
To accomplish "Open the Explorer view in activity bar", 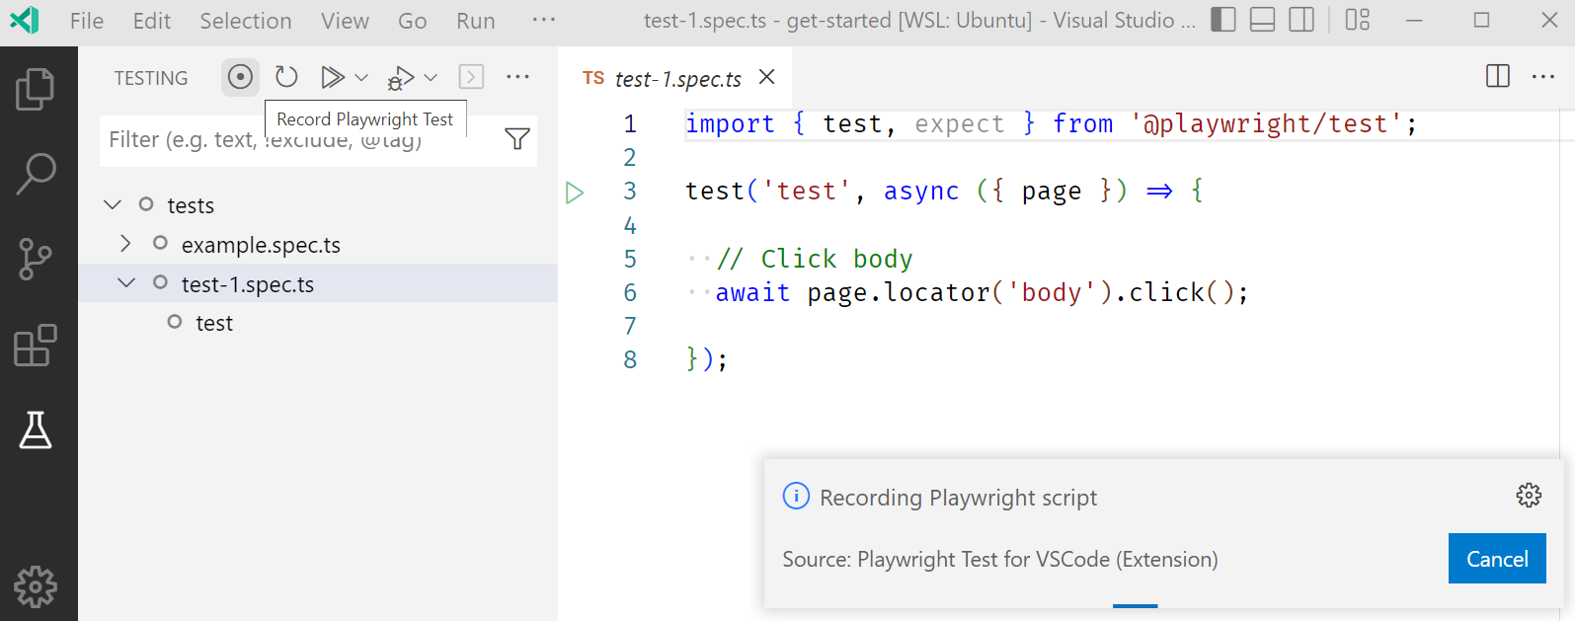I will click(36, 89).
